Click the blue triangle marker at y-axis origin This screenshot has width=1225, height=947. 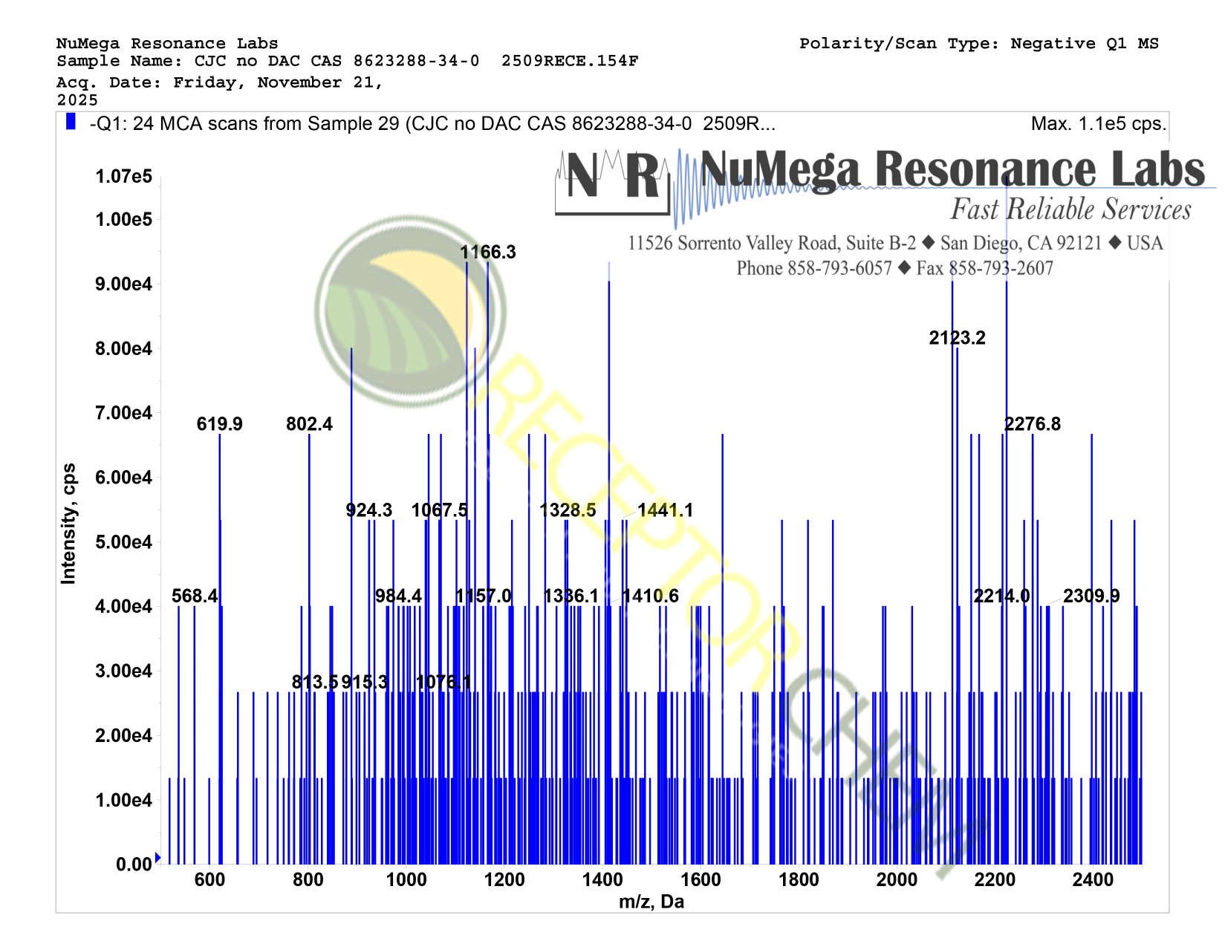click(157, 857)
